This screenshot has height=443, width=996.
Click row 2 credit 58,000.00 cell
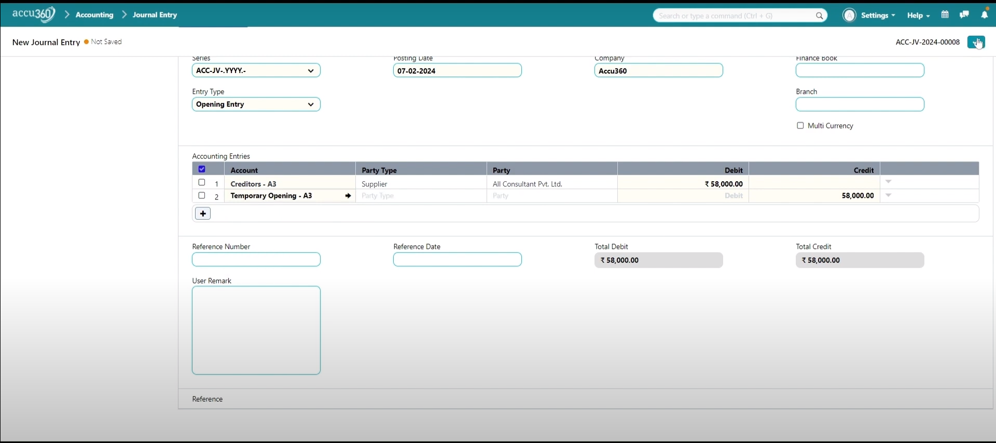pos(814,196)
